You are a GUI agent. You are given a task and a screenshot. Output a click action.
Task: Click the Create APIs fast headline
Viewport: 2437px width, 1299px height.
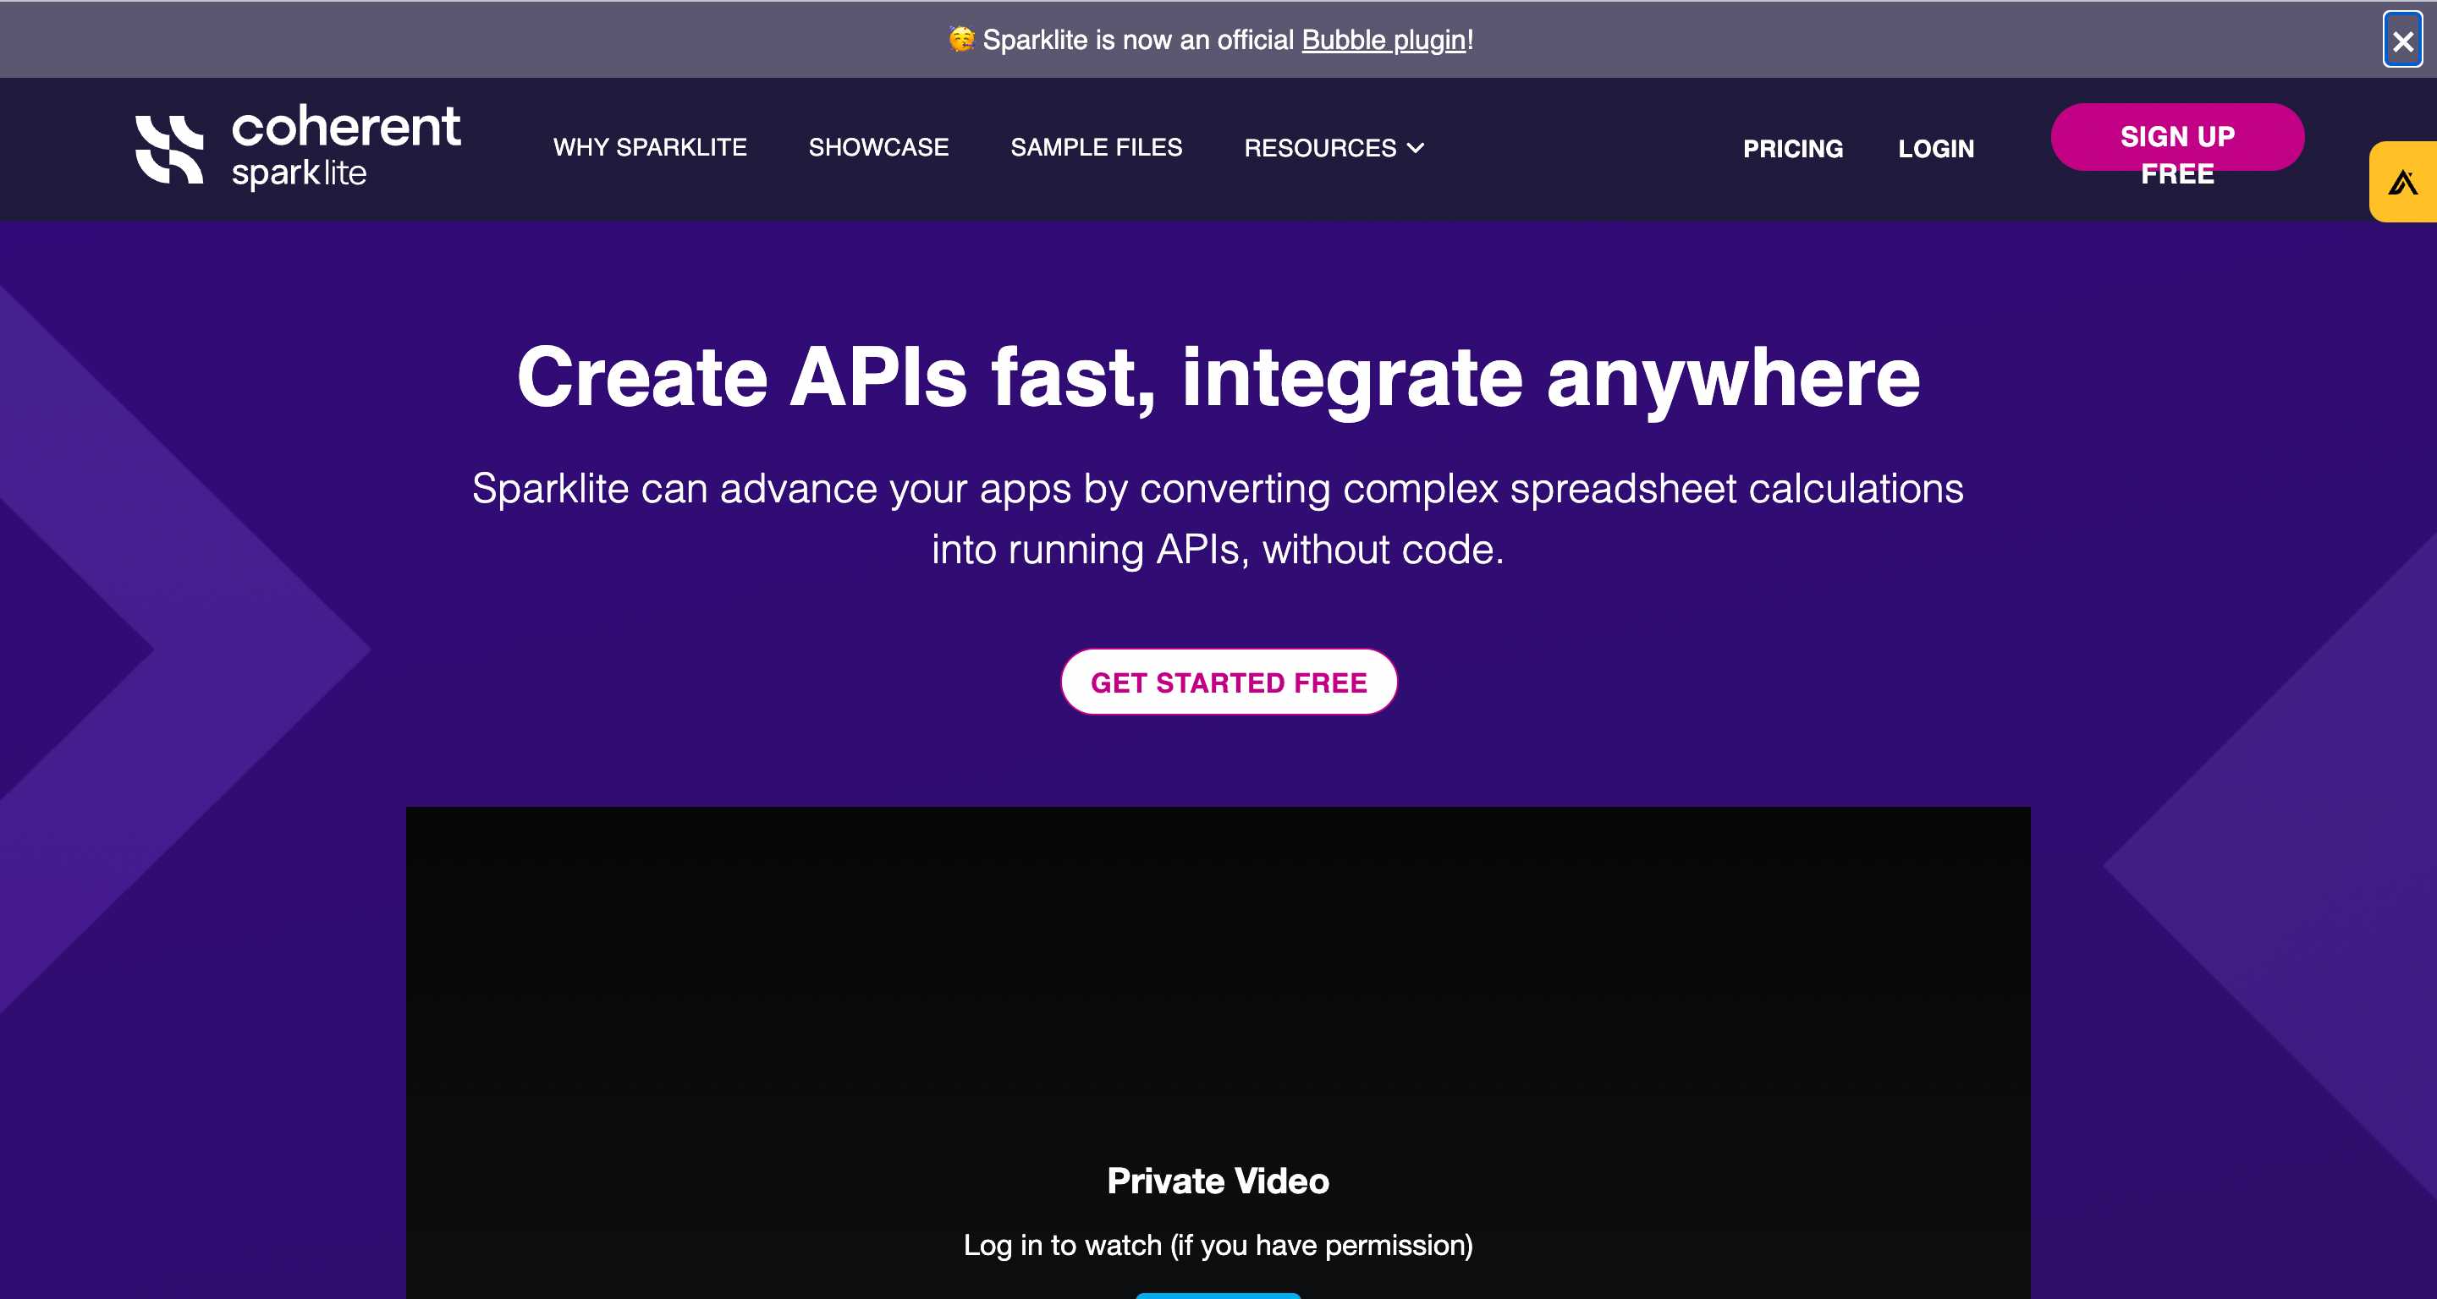click(x=1218, y=377)
